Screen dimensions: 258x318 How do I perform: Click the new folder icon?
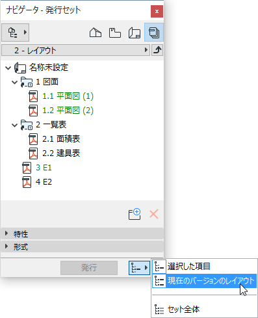click(x=135, y=215)
